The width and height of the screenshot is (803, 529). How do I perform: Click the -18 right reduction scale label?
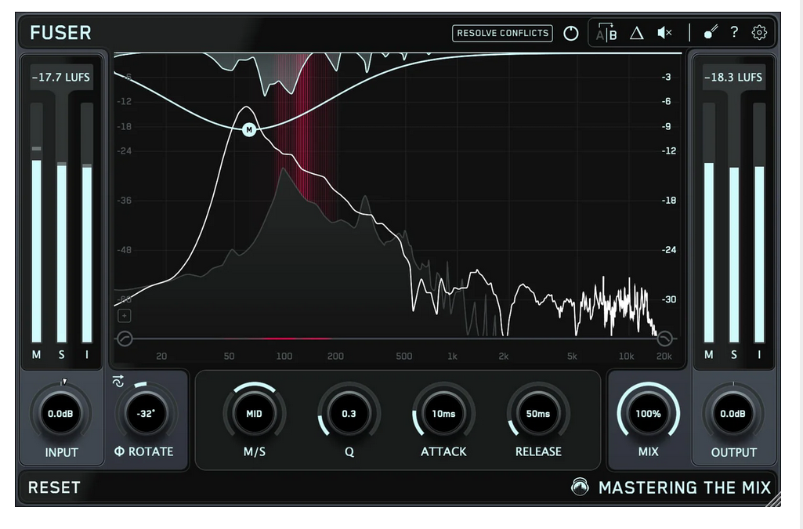[x=669, y=200]
